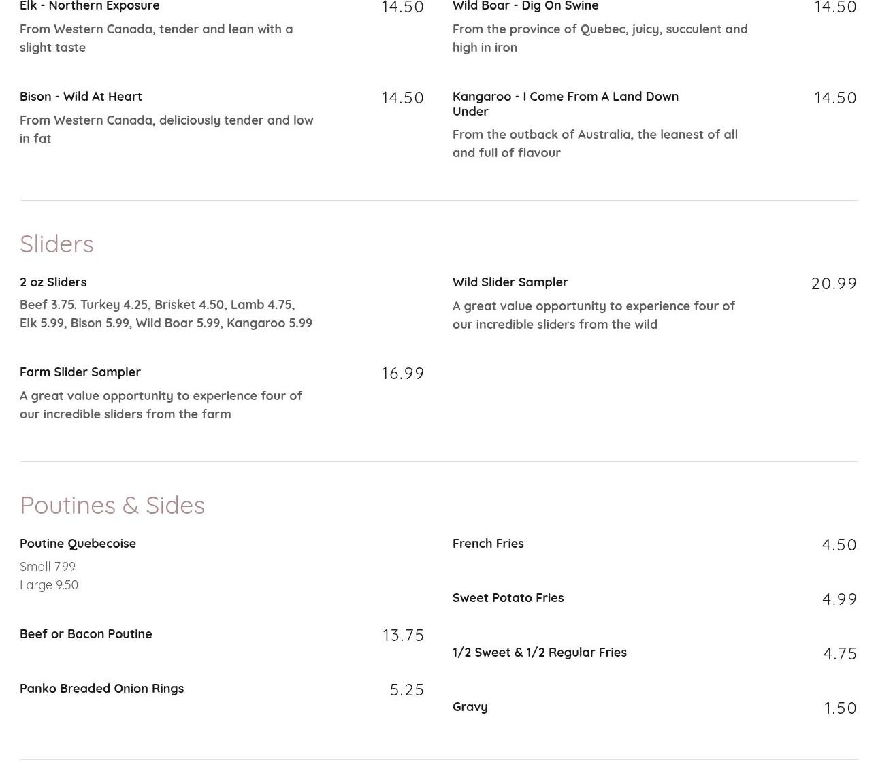The width and height of the screenshot is (878, 775).
Task: Click the 20.99 Wild Slider Sampler price
Action: tap(834, 284)
